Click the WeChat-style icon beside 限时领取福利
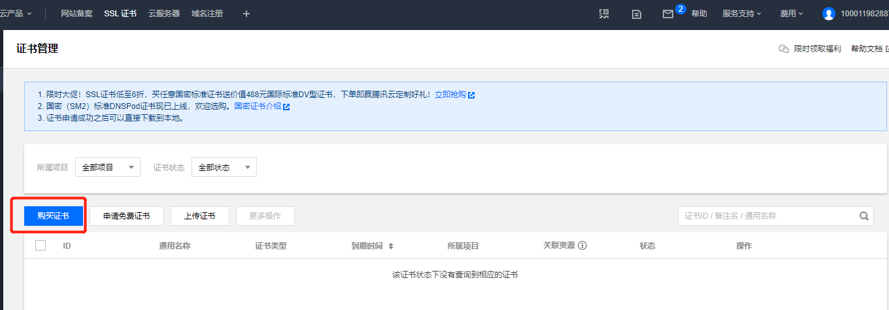The image size is (889, 310). pyautogui.click(x=784, y=49)
